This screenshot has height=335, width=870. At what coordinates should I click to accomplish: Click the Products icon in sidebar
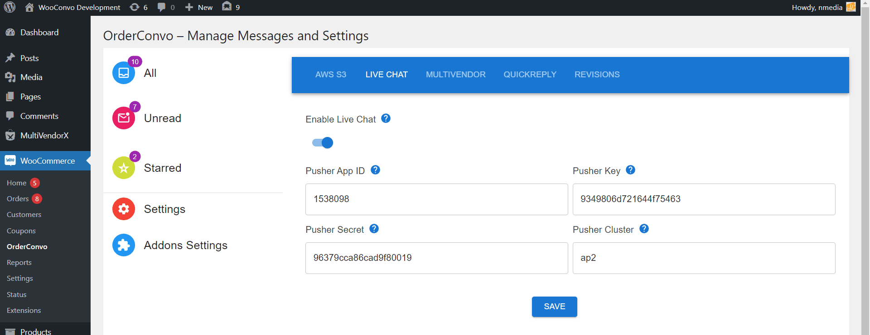point(10,332)
